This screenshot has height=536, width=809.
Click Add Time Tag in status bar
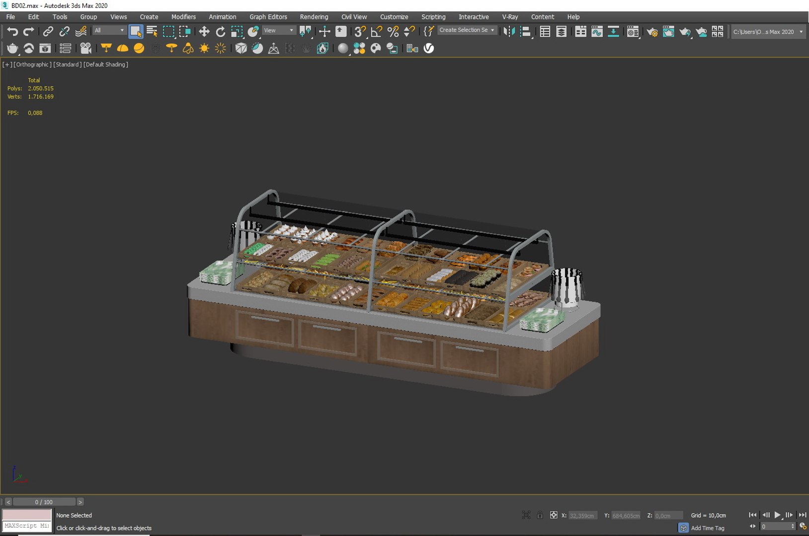pos(708,528)
